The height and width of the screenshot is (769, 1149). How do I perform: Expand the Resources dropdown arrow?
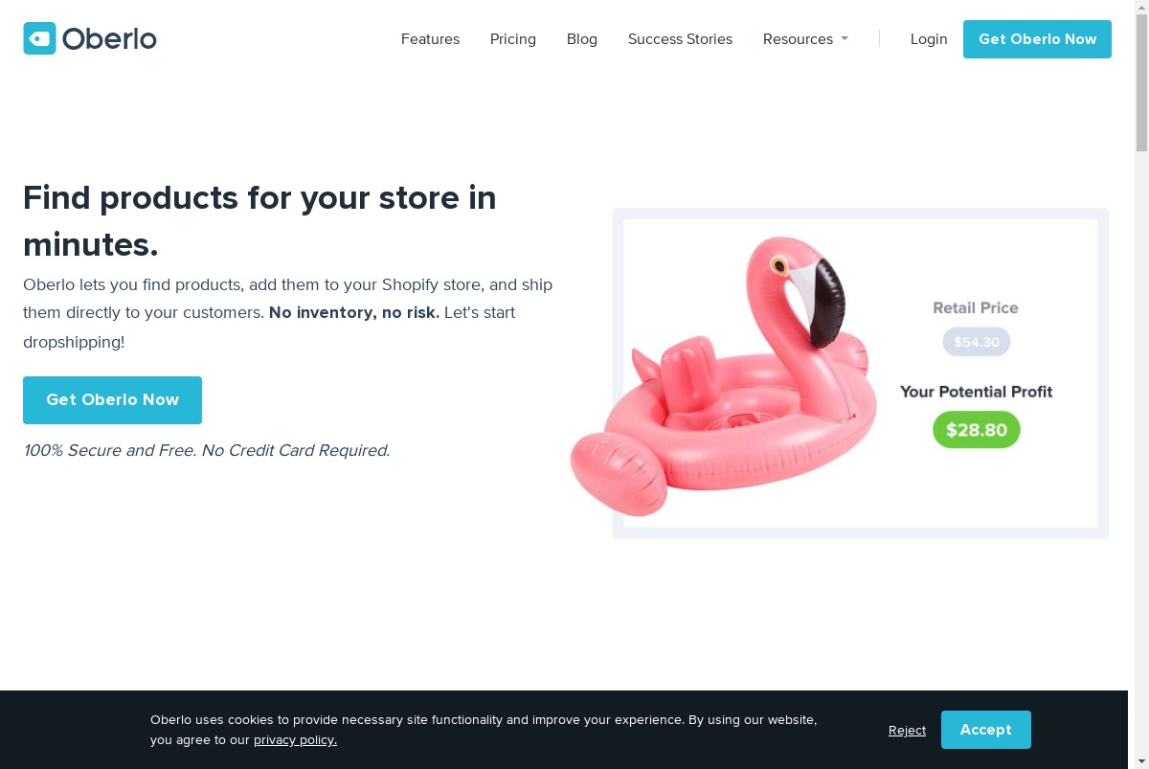click(x=845, y=39)
